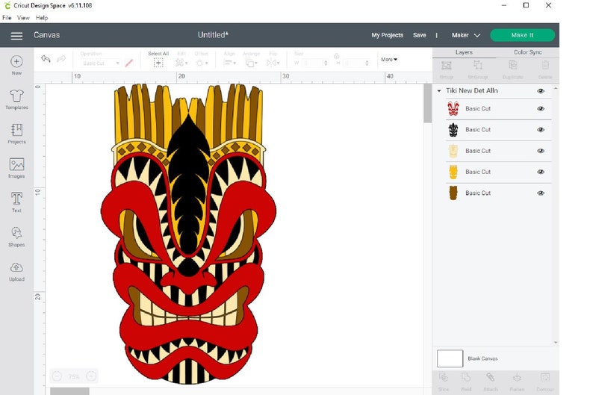Collapse the Tiki New Det Alln group

(x=439, y=90)
